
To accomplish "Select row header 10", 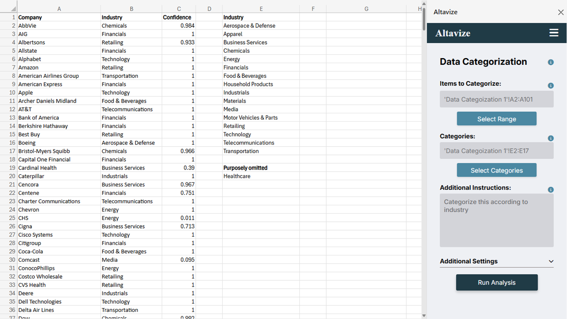I will (x=9, y=93).
